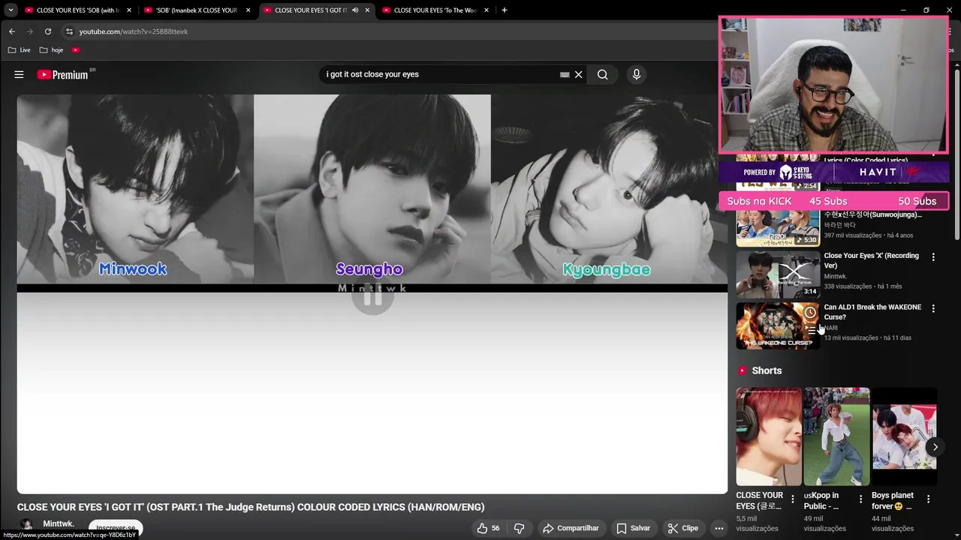Submit search with magnifier button
Screen dimensions: 961x540
tap(602, 74)
